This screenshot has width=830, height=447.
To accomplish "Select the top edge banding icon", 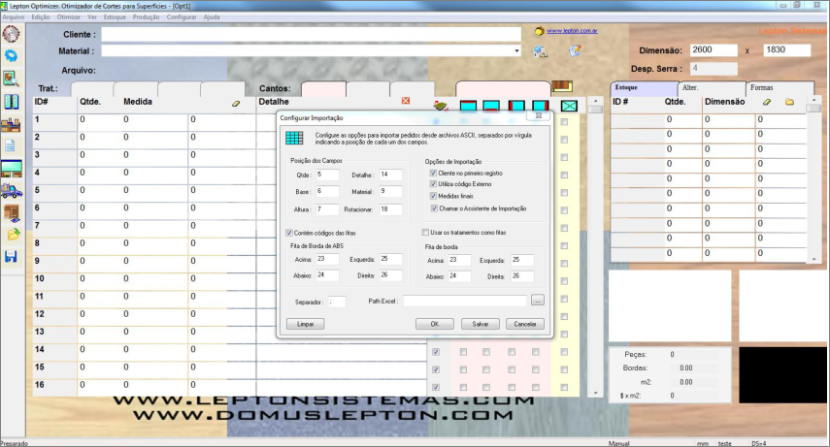I will coord(468,106).
